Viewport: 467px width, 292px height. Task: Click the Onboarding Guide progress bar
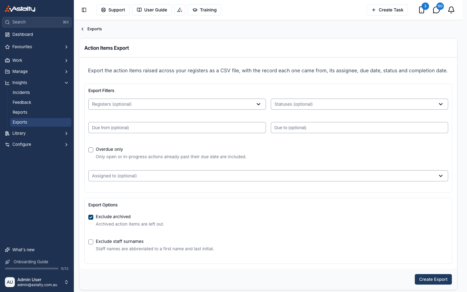click(x=32, y=269)
